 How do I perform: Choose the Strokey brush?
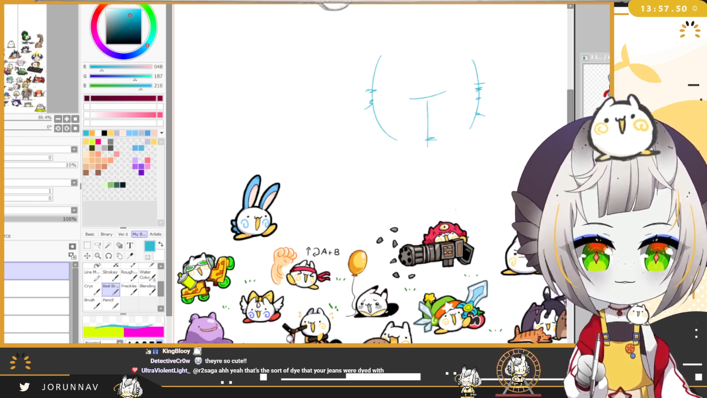click(110, 275)
